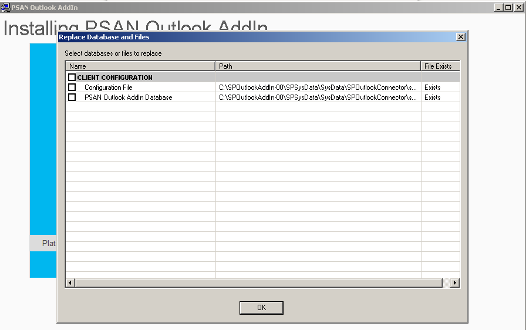This screenshot has width=526, height=330.
Task: Click the PSAN Outlook AddIn installer title icon
Action: tap(5, 8)
